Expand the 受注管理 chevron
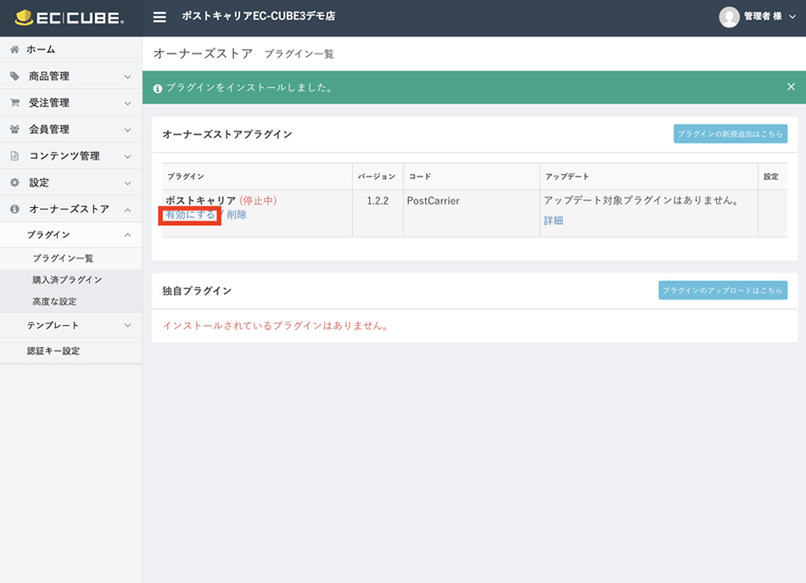This screenshot has width=806, height=583. point(127,104)
